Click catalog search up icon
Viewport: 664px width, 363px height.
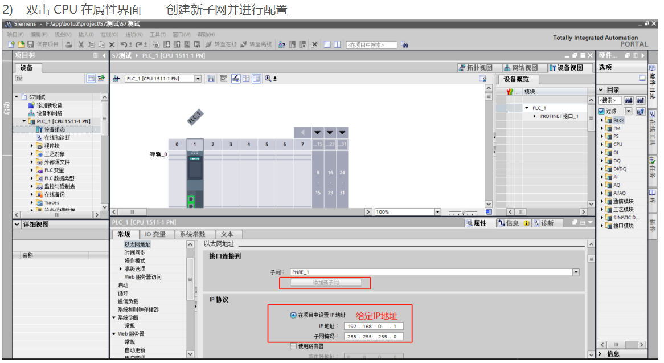point(640,100)
